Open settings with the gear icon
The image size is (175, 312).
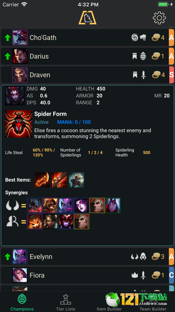click(x=159, y=18)
